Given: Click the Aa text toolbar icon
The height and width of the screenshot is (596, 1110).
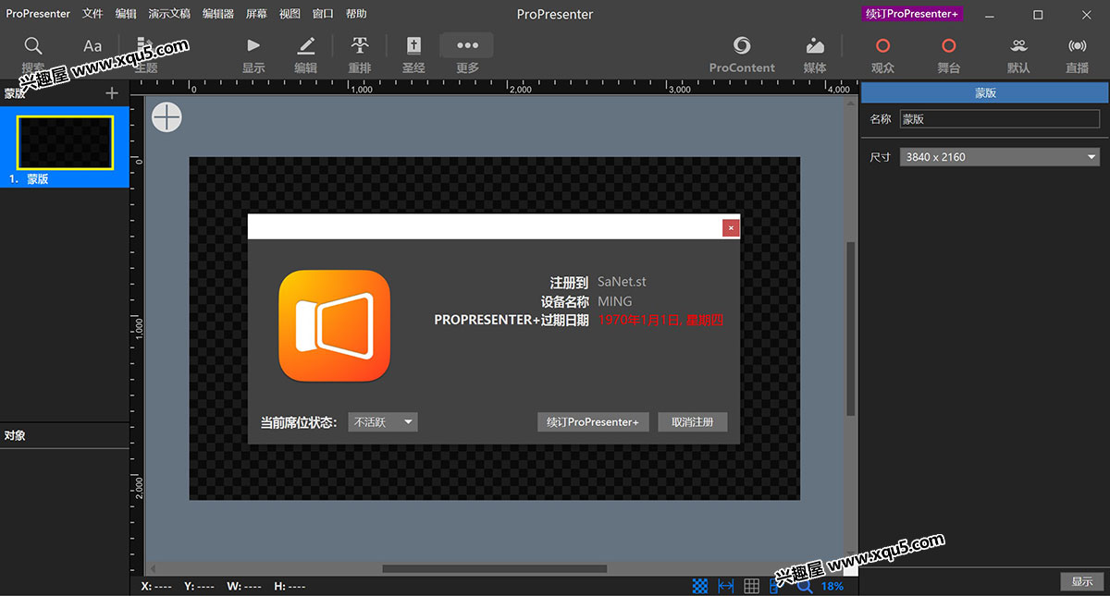Looking at the screenshot, I should coord(92,45).
